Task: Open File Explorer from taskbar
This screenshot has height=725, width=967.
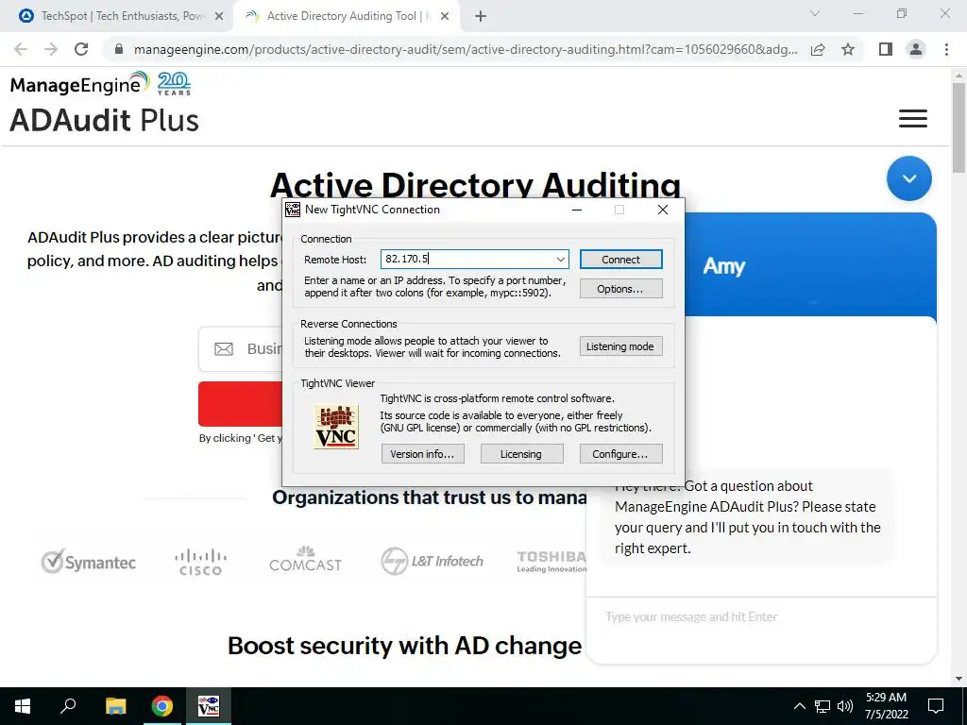Action: tap(115, 706)
